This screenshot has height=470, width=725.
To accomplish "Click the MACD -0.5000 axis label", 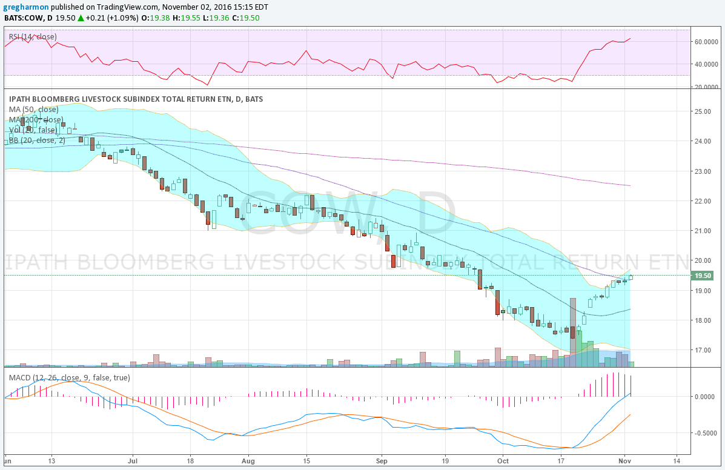I will tap(705, 433).
